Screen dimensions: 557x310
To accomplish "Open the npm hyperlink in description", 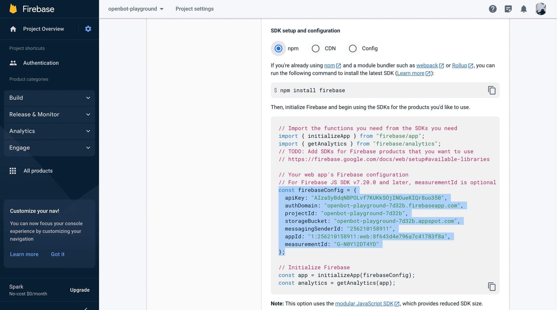I will 329,65.
